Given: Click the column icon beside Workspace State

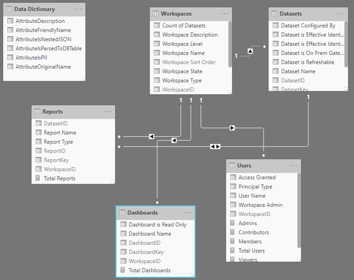Looking at the screenshot, I should coord(157,71).
